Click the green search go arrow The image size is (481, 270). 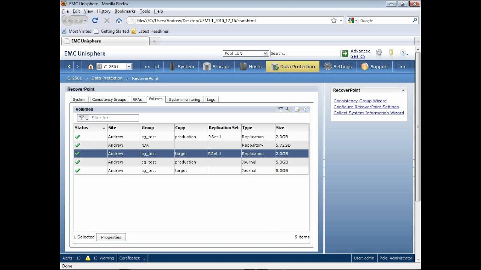tap(345, 54)
